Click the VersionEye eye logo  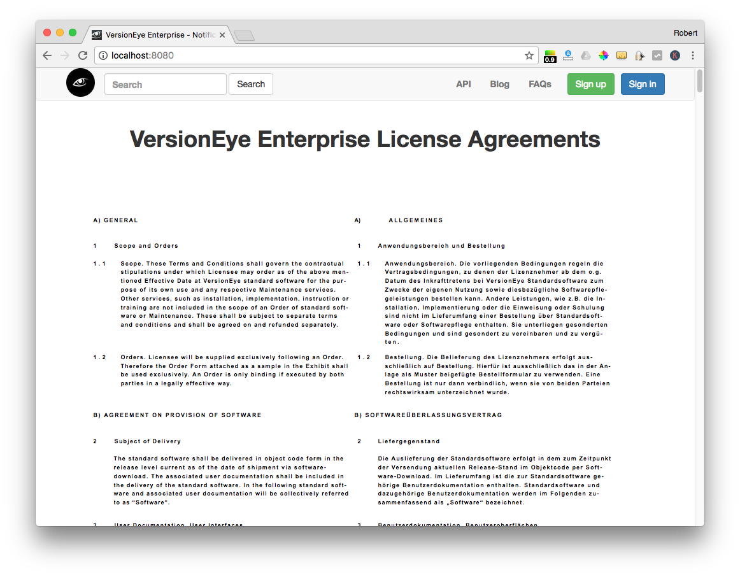(80, 83)
